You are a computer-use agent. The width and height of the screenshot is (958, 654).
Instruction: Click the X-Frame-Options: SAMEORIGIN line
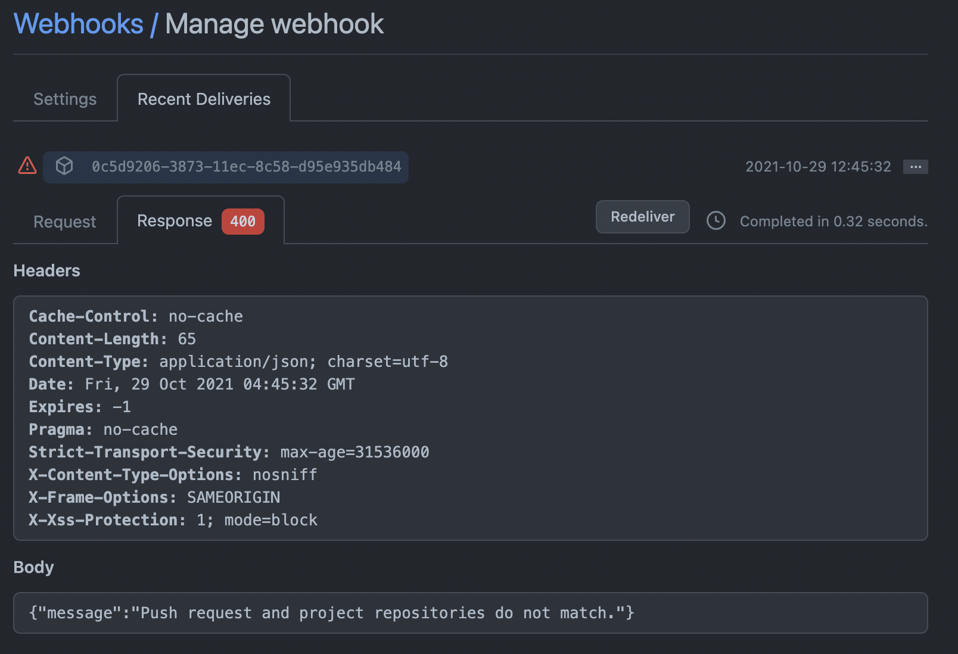click(154, 497)
